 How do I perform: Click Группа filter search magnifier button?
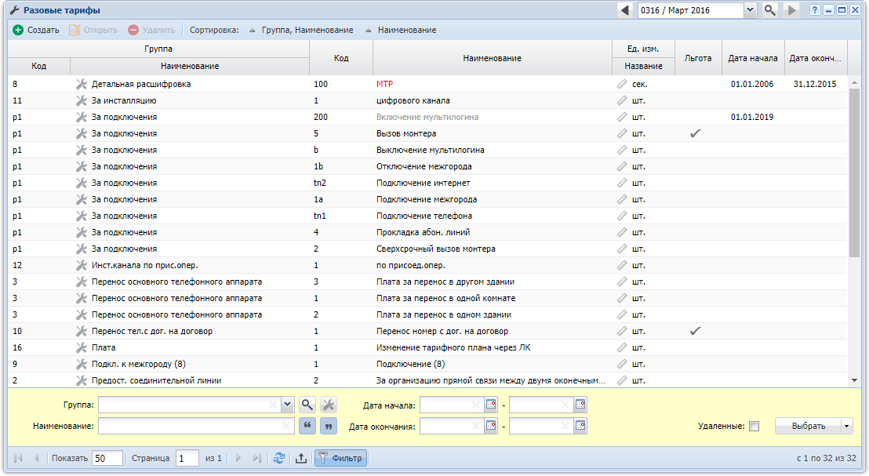pos(307,405)
